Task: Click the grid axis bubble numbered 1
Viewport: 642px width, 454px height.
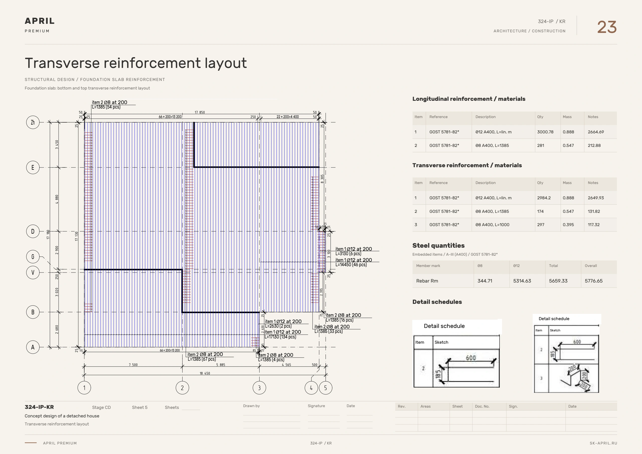Action: tap(84, 388)
